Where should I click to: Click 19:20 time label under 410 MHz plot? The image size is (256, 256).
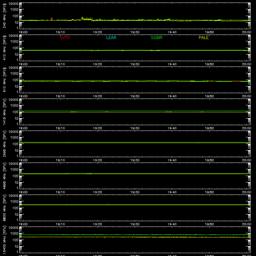pyautogui.click(x=98, y=64)
